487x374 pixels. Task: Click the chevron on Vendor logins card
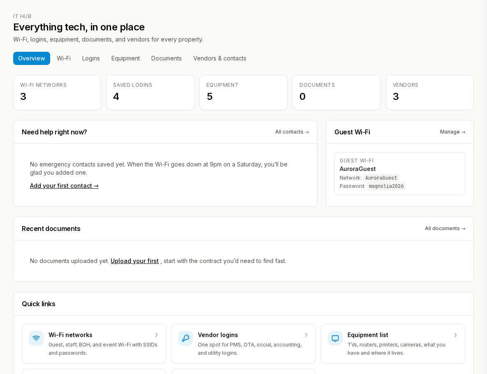(306, 335)
